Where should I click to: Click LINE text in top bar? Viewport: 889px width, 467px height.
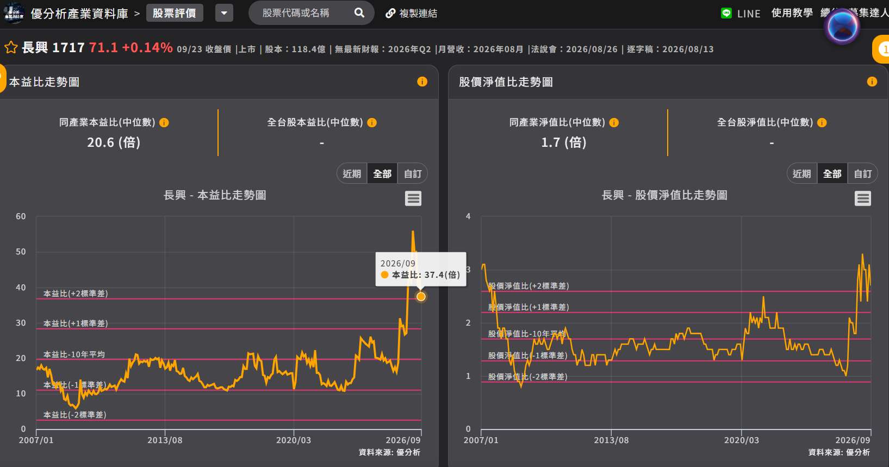click(x=749, y=14)
